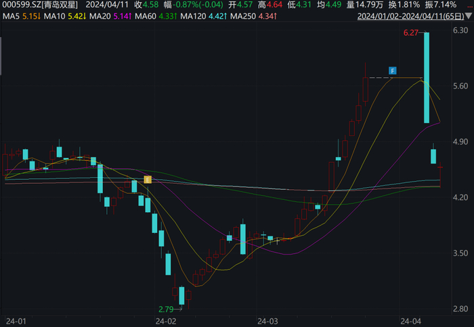Click the 5.60 price axis label

pyautogui.click(x=460, y=86)
